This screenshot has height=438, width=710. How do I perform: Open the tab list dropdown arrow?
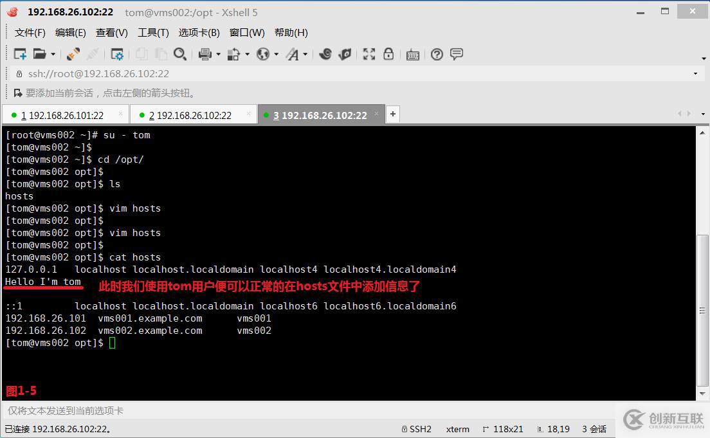(x=703, y=114)
